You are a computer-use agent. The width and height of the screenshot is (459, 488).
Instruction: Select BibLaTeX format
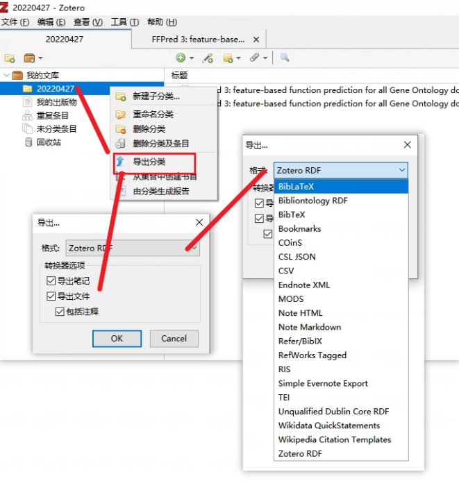click(x=341, y=187)
